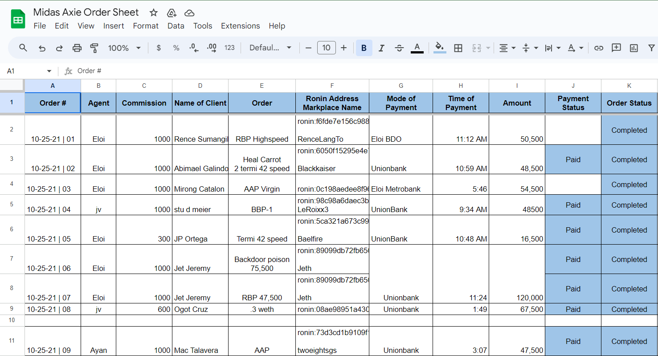Format selection as percent
658x356 pixels.
point(176,48)
